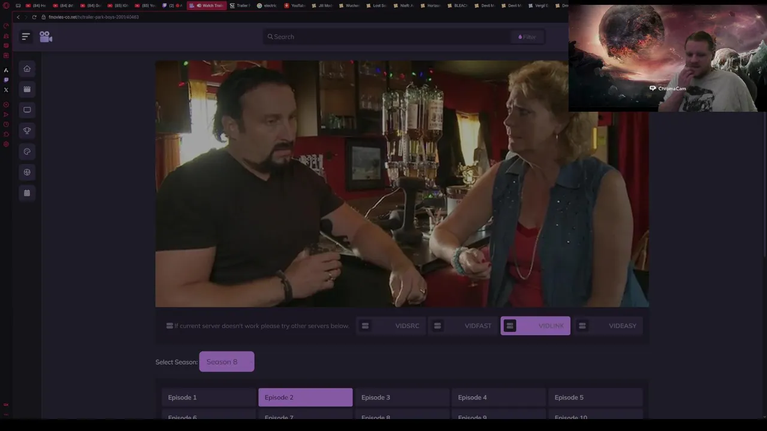Open the history clock icon in the browser sidebar
This screenshot has height=431, width=767.
(6, 125)
